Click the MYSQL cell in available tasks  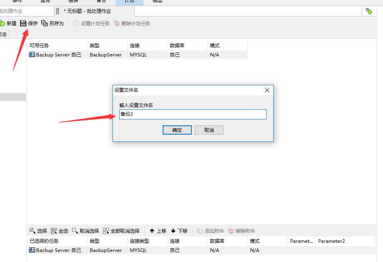coord(138,55)
